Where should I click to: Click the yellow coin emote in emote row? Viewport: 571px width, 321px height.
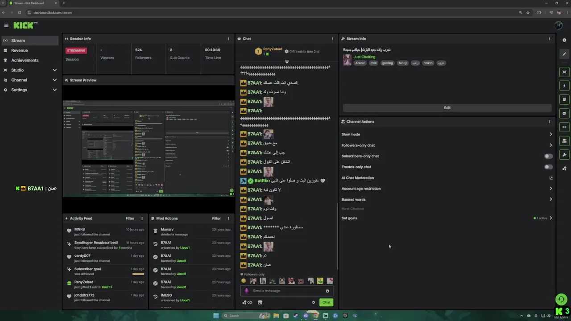click(244, 281)
